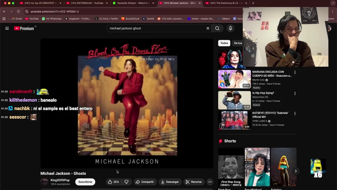Viewport: 337px width, 190px height.
Task: Open the Sabrina FEIN Short thumbnail
Action: (x=284, y=167)
